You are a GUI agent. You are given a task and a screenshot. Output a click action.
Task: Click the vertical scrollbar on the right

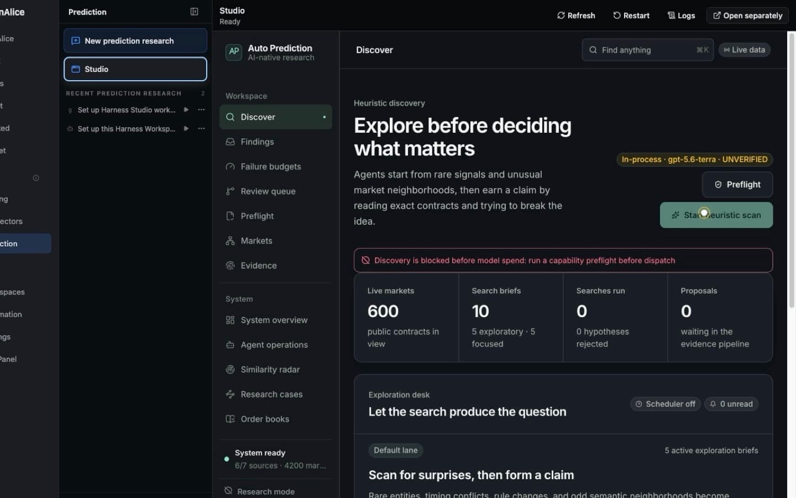click(792, 172)
